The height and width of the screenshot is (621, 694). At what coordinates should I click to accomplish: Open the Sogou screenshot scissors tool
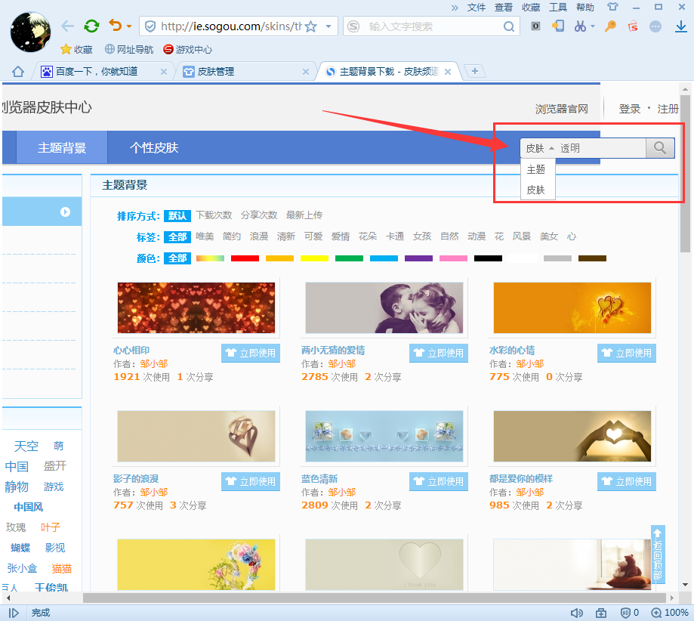580,26
